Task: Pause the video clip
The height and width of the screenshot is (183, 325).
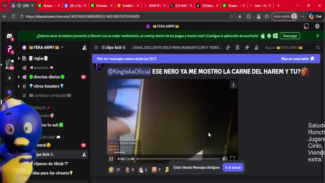Action: pyautogui.click(x=111, y=159)
